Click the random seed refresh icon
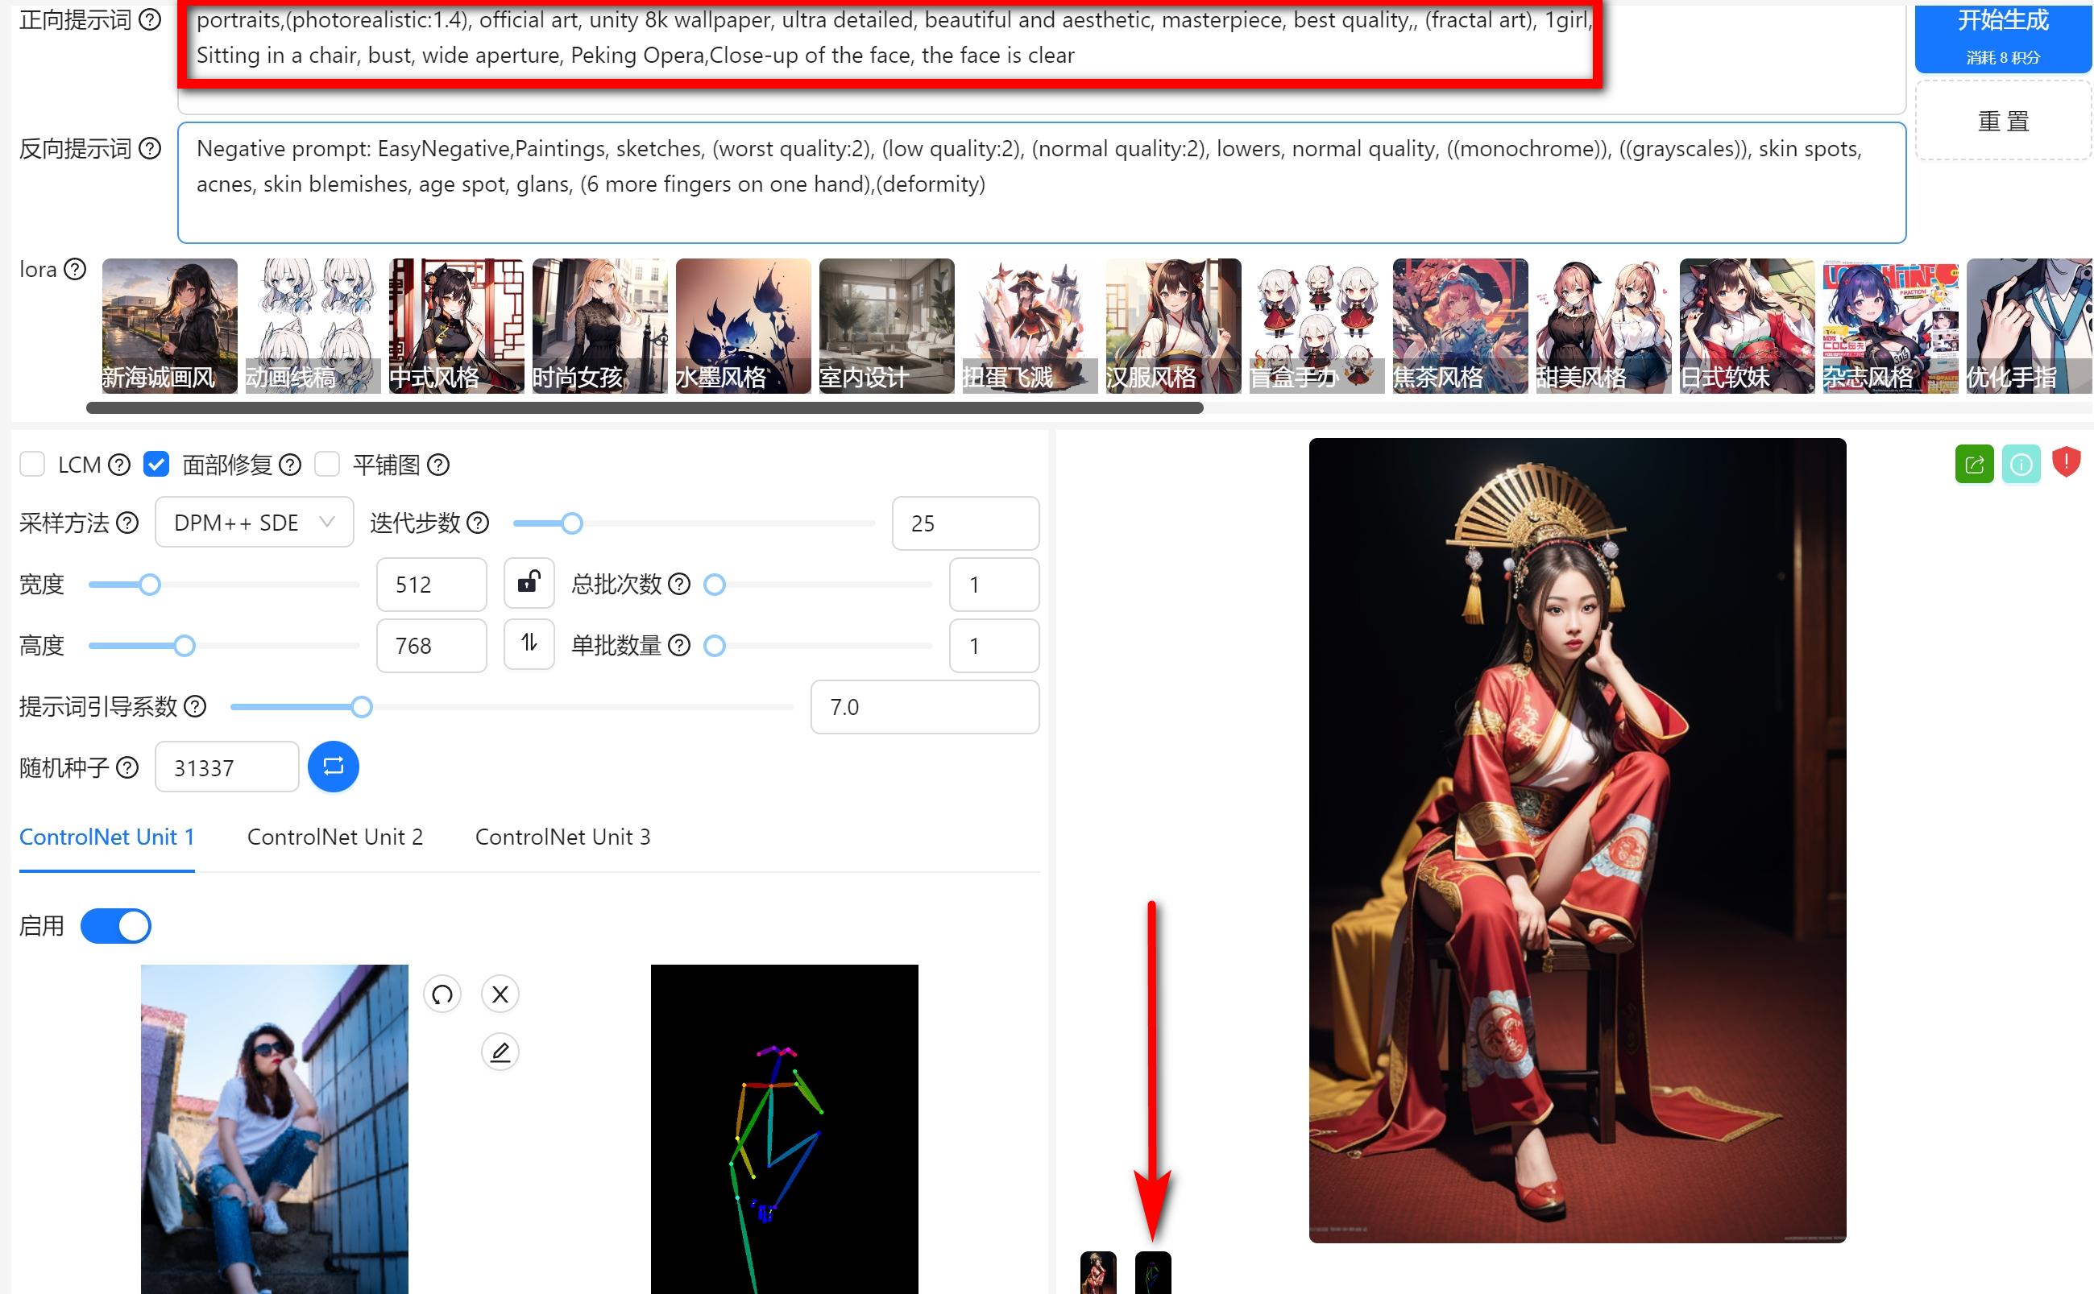 333,766
